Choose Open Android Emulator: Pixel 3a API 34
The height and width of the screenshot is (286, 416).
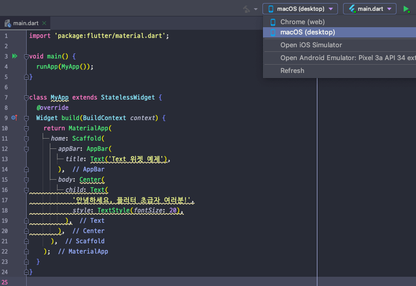tap(339, 58)
